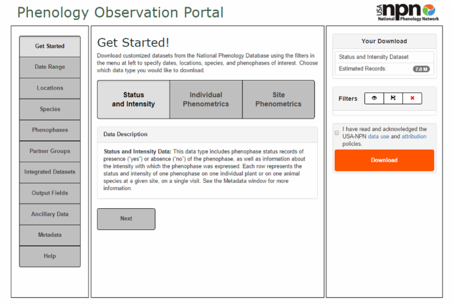454x307 pixels.
Task: Click the Status and Intensity Dataset text
Action: (373, 57)
